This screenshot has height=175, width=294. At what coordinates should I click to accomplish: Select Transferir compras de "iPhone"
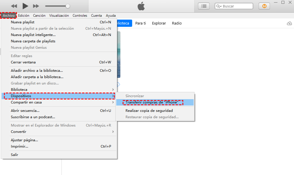coord(155,102)
